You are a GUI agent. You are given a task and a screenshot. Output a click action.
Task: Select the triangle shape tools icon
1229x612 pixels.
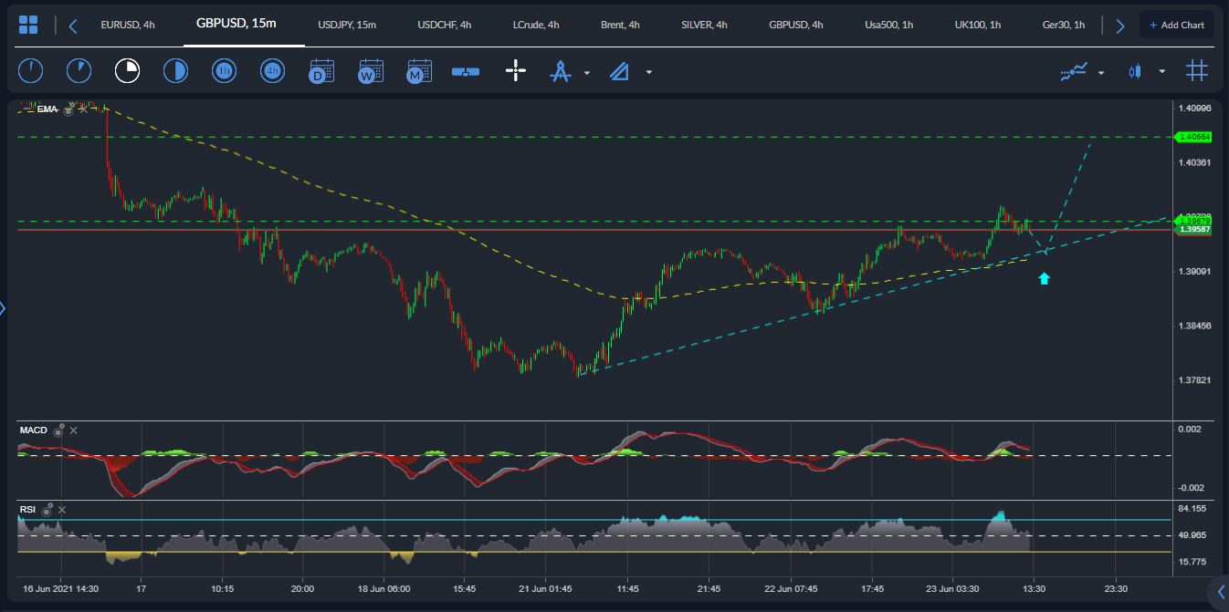click(620, 71)
